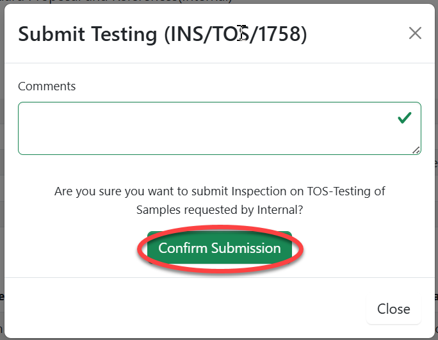The image size is (438, 340).
Task: Focus the Comments text area
Action: 205,128
